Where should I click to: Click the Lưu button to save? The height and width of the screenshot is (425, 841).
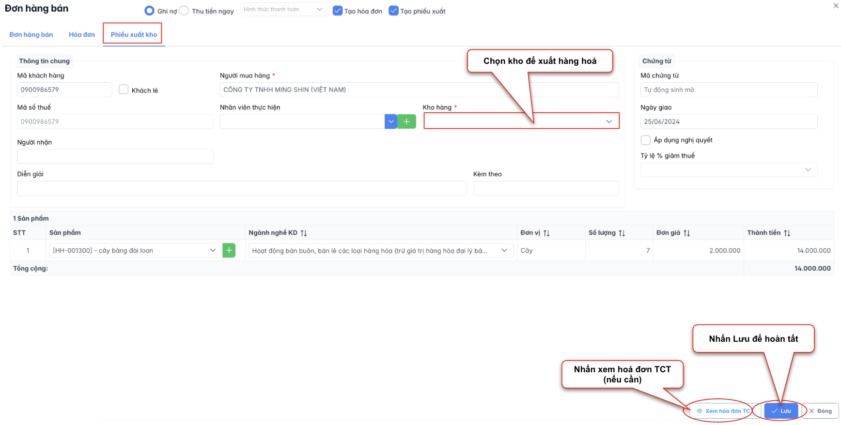coord(781,411)
